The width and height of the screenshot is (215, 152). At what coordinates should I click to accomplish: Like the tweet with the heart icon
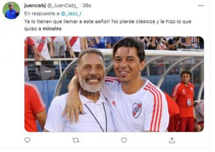point(124,140)
